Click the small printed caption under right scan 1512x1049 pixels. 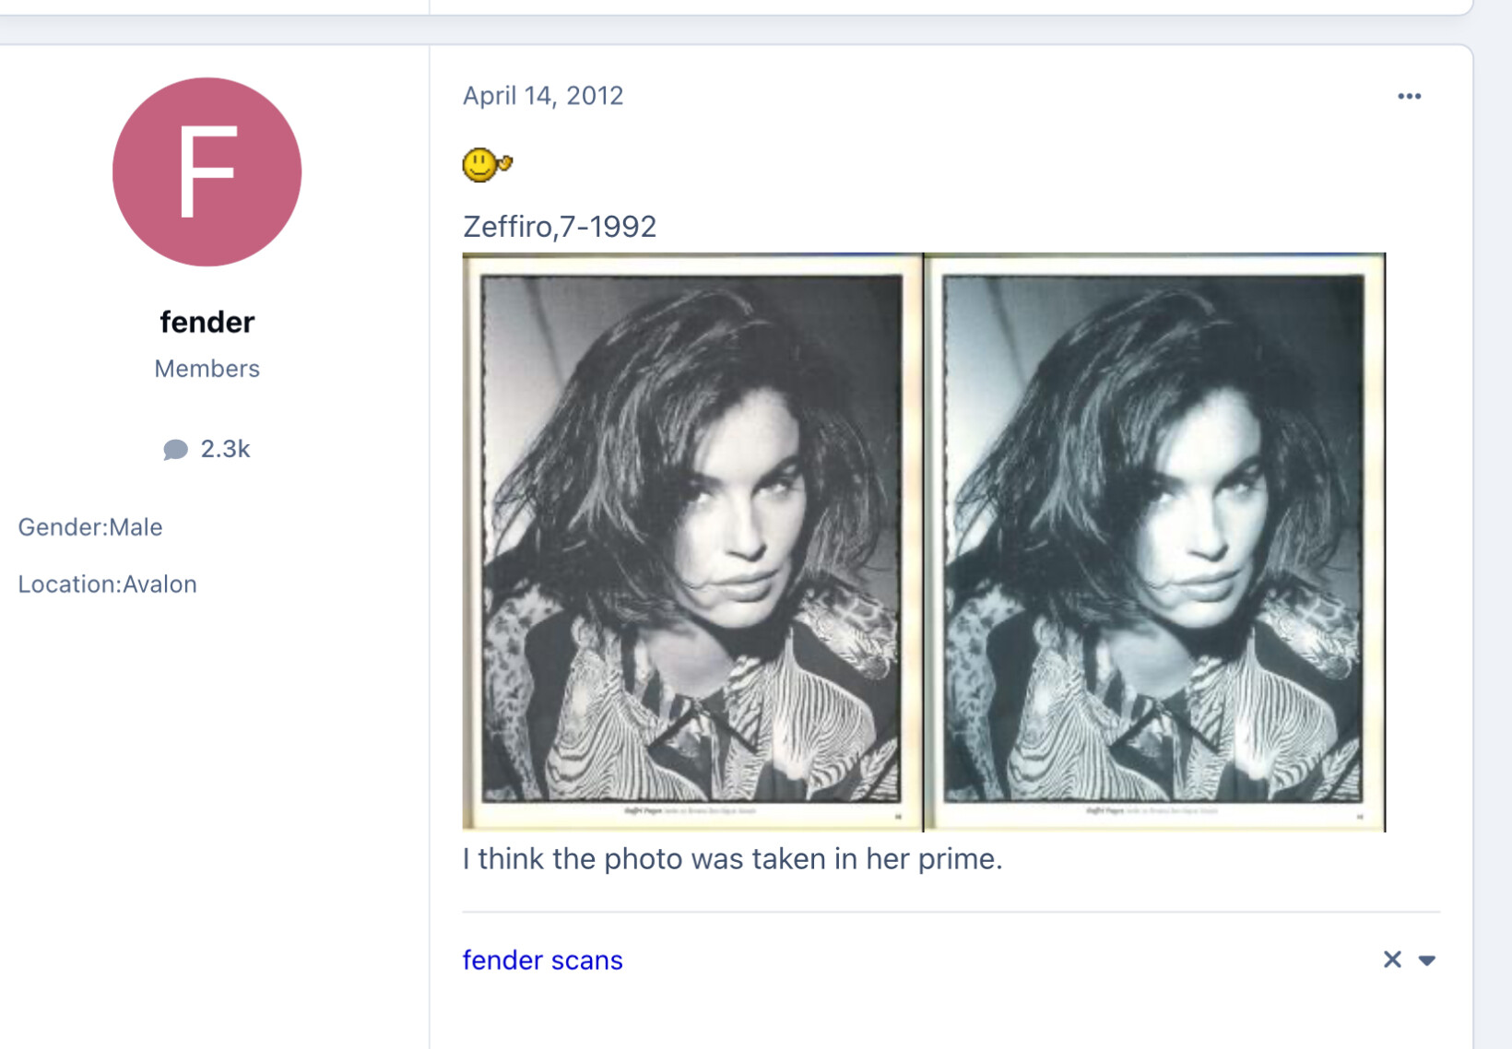[x=1151, y=811]
